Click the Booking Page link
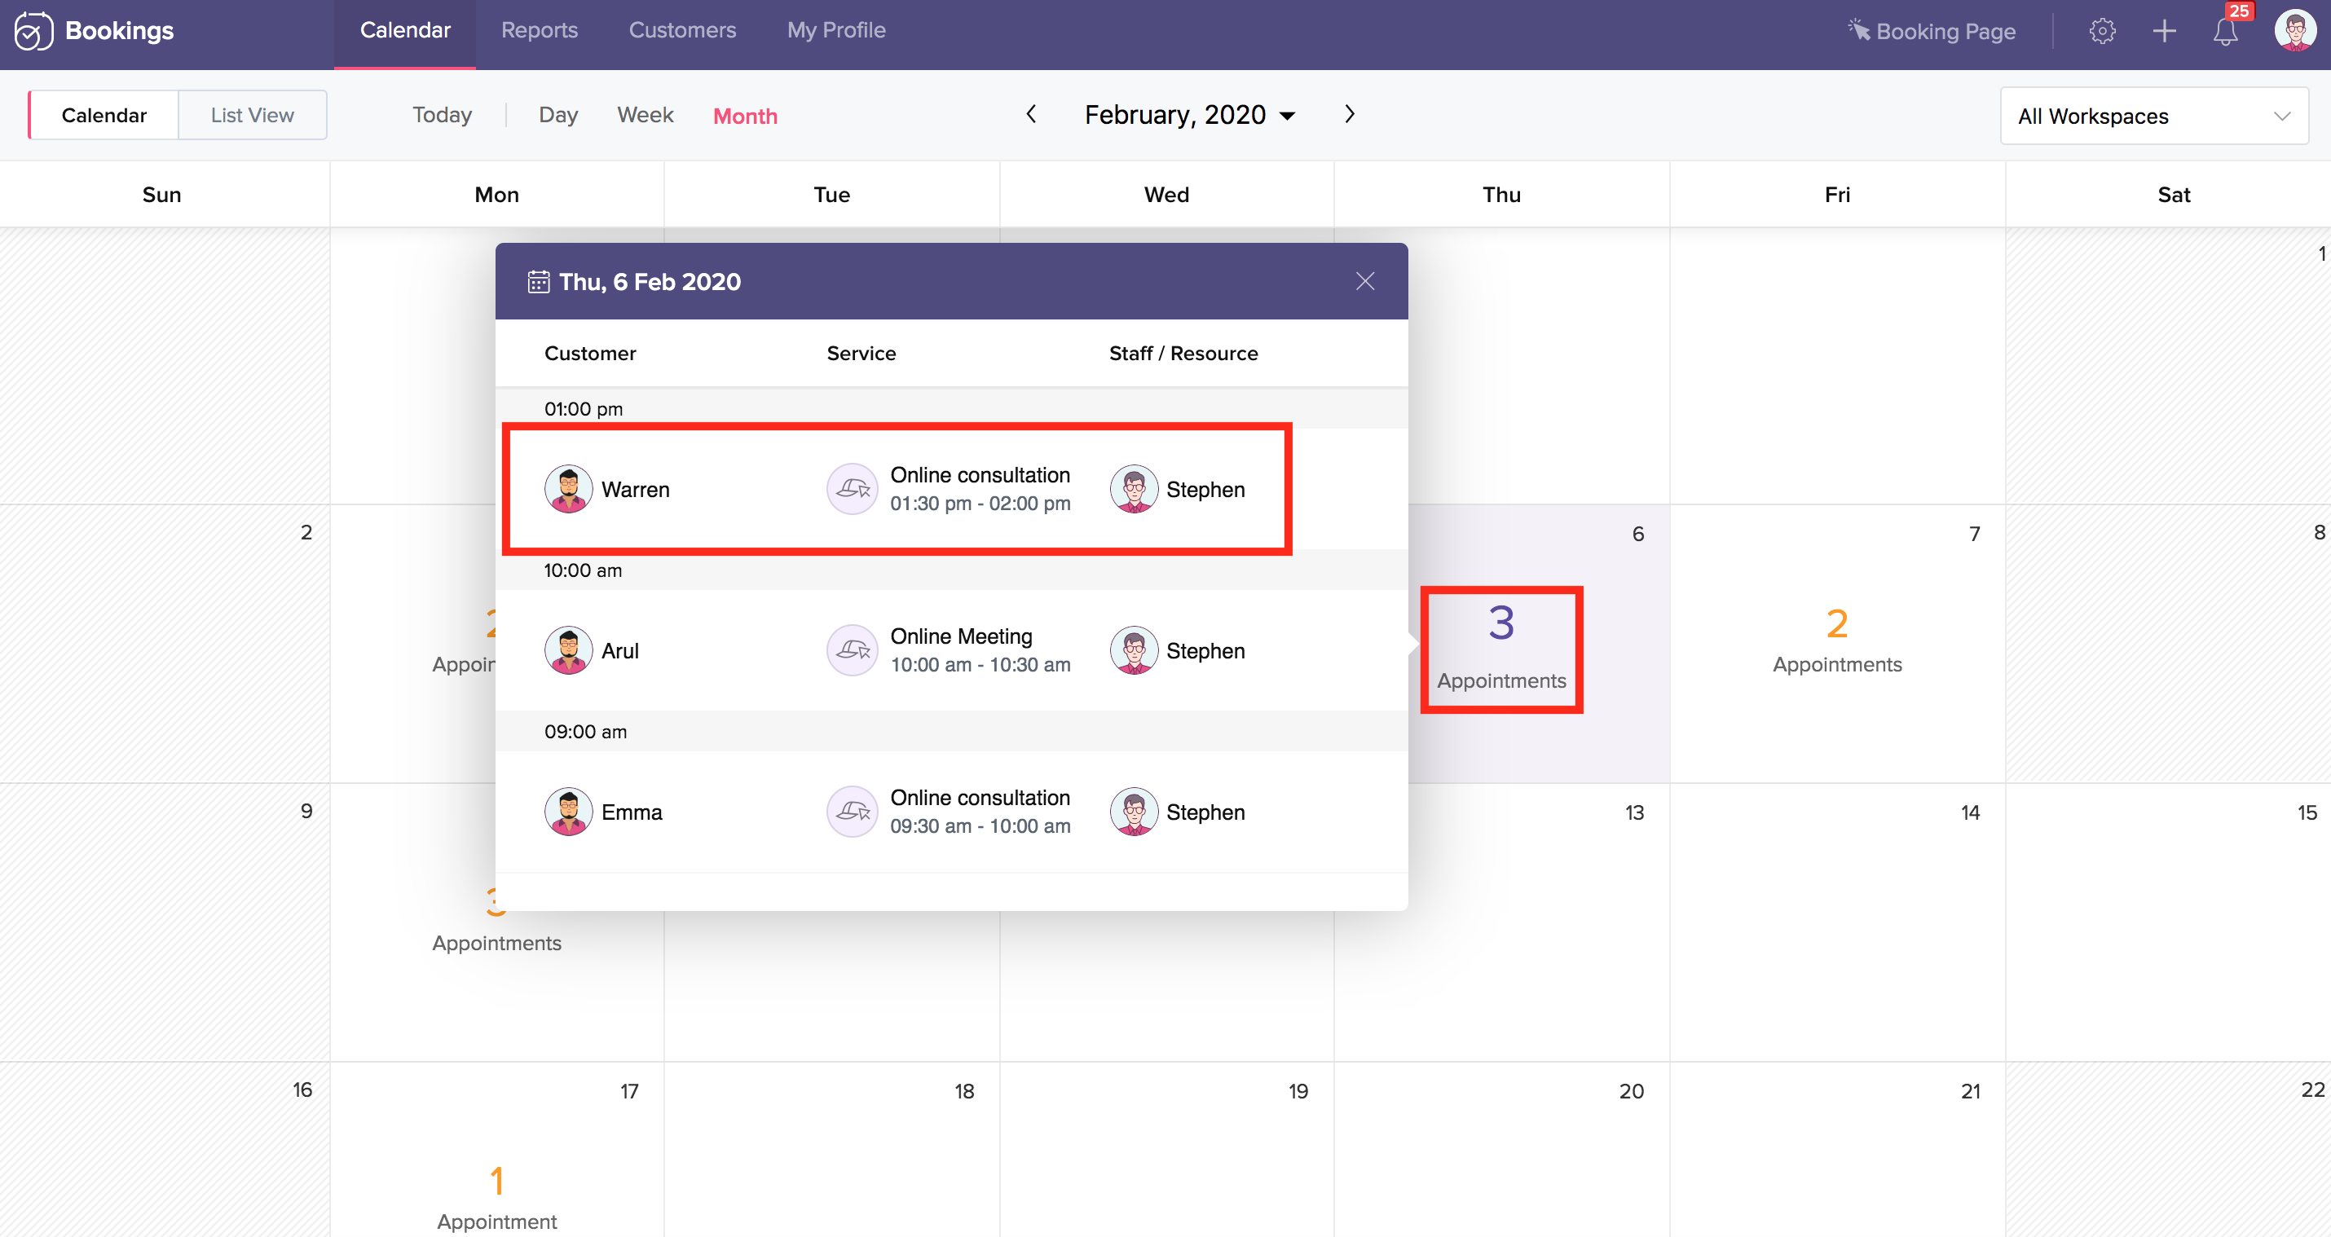This screenshot has width=2331, height=1237. (1932, 31)
